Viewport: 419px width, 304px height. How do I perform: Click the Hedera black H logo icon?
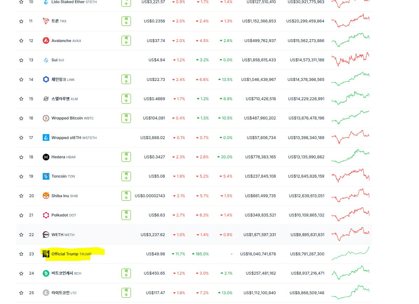(46, 157)
